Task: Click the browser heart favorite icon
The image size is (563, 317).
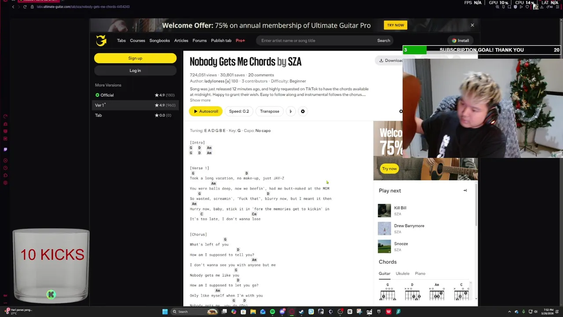Action: (527, 7)
